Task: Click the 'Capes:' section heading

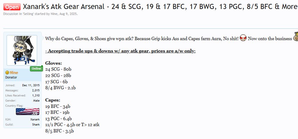Action: 53,100
